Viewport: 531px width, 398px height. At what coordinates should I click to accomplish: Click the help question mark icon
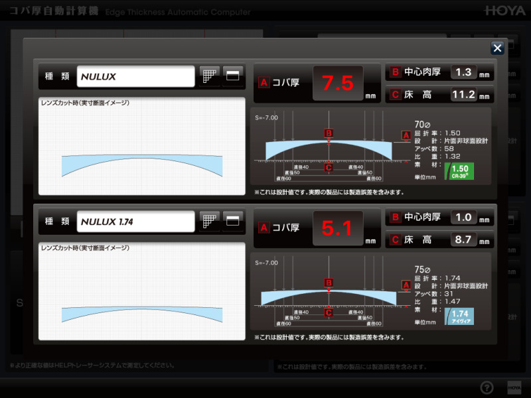[487, 387]
